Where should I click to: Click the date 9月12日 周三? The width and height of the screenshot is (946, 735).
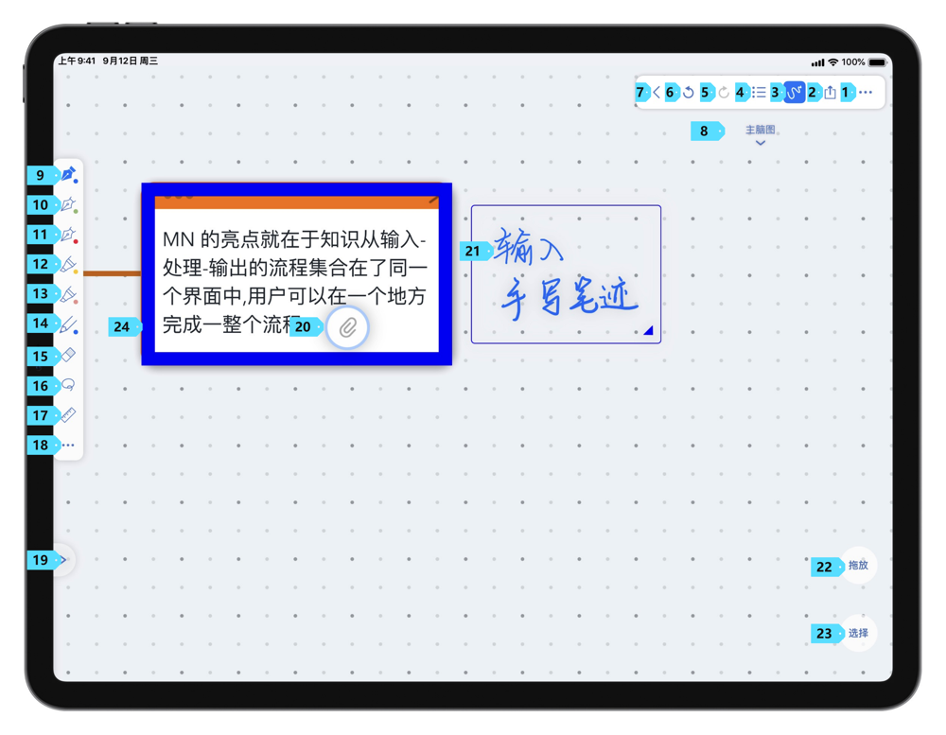point(131,61)
